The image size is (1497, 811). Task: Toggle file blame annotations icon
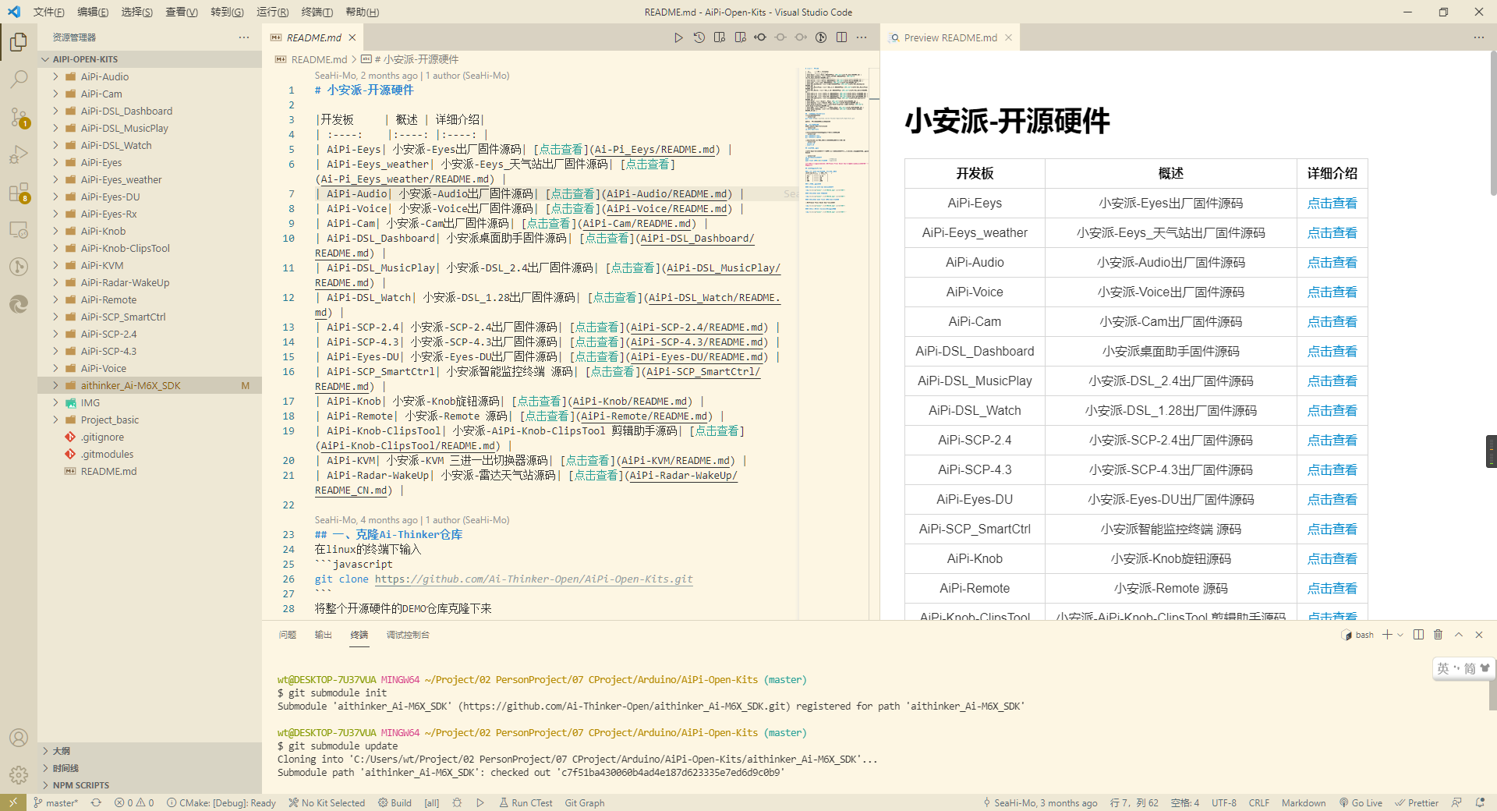coord(821,37)
